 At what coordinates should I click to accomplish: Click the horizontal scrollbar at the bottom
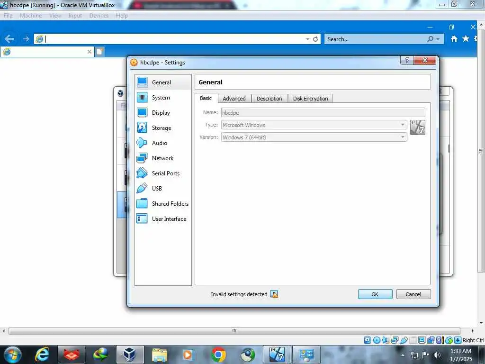click(234, 330)
